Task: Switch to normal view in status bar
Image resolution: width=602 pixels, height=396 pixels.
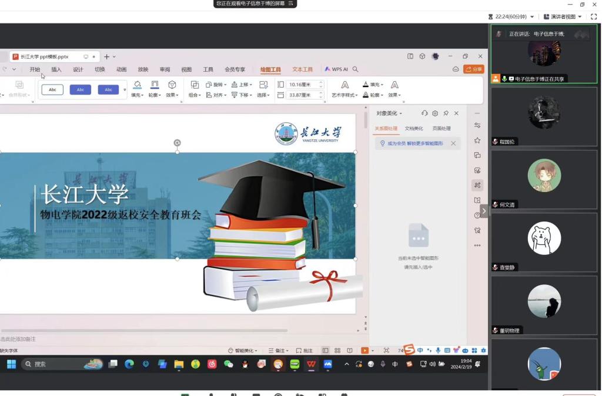Action: (x=325, y=351)
